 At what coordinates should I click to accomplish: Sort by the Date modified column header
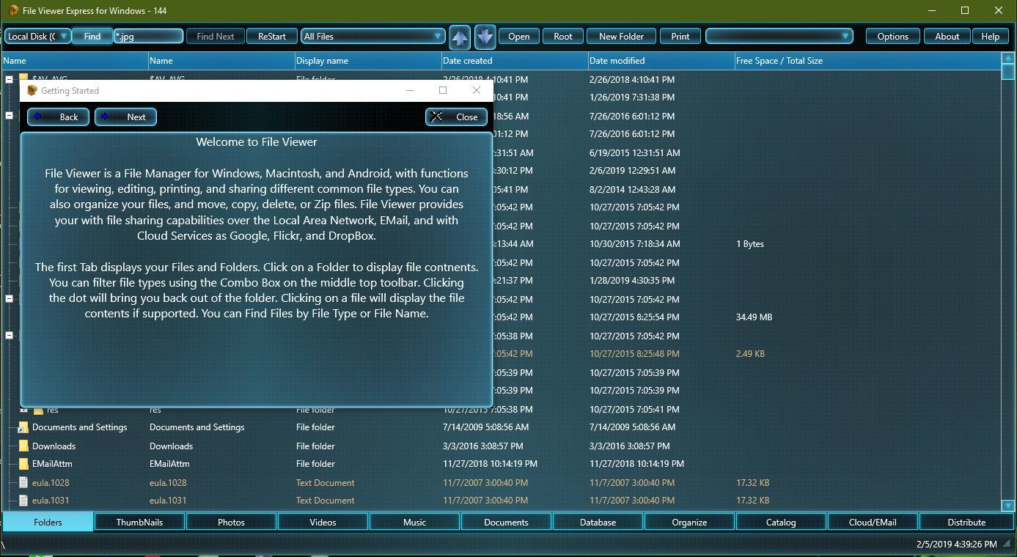click(661, 61)
